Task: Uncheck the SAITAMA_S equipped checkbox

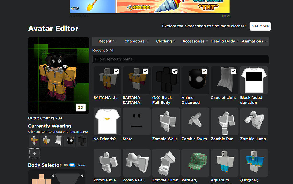Action: [116, 71]
